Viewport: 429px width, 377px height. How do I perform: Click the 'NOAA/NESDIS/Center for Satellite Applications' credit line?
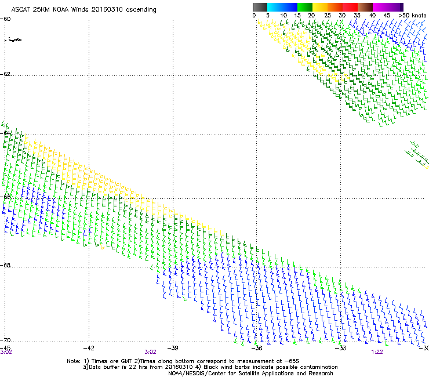click(x=250, y=374)
